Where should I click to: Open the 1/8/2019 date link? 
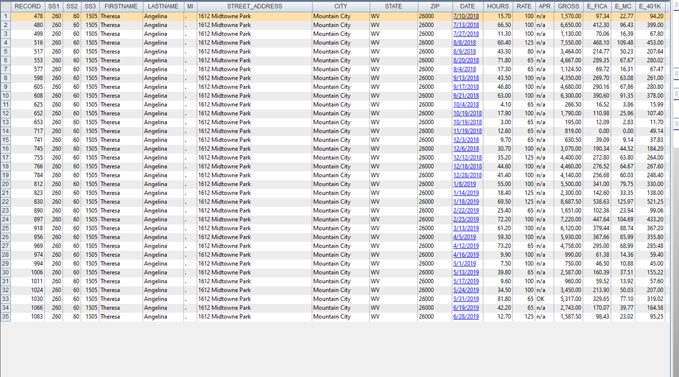(x=465, y=184)
